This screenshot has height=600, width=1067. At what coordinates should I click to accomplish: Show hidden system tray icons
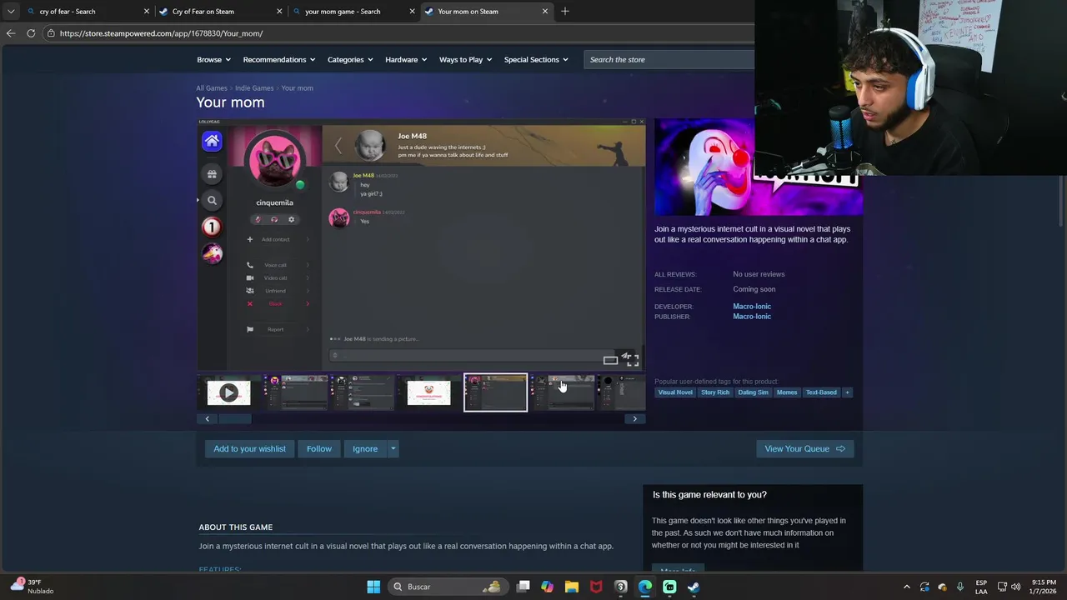(x=907, y=587)
